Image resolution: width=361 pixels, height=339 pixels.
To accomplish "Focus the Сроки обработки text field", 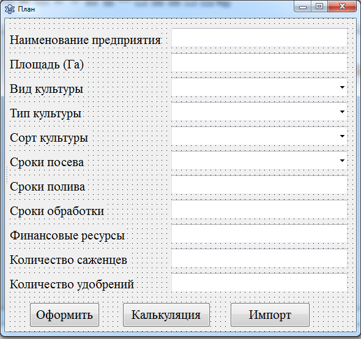I will pos(259,210).
